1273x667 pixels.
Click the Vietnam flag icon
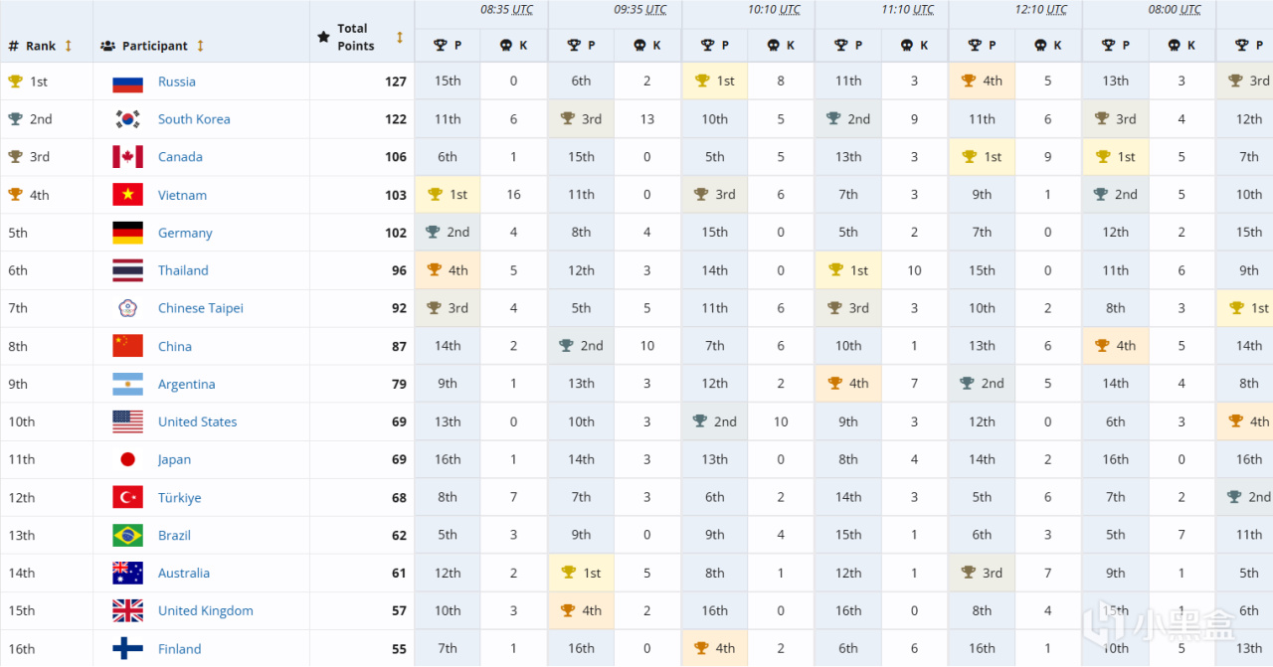tap(127, 196)
